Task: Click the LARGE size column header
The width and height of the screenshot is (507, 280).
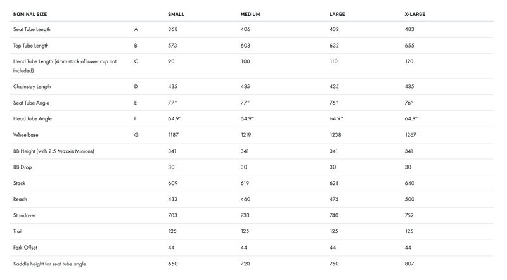Action: 337,14
